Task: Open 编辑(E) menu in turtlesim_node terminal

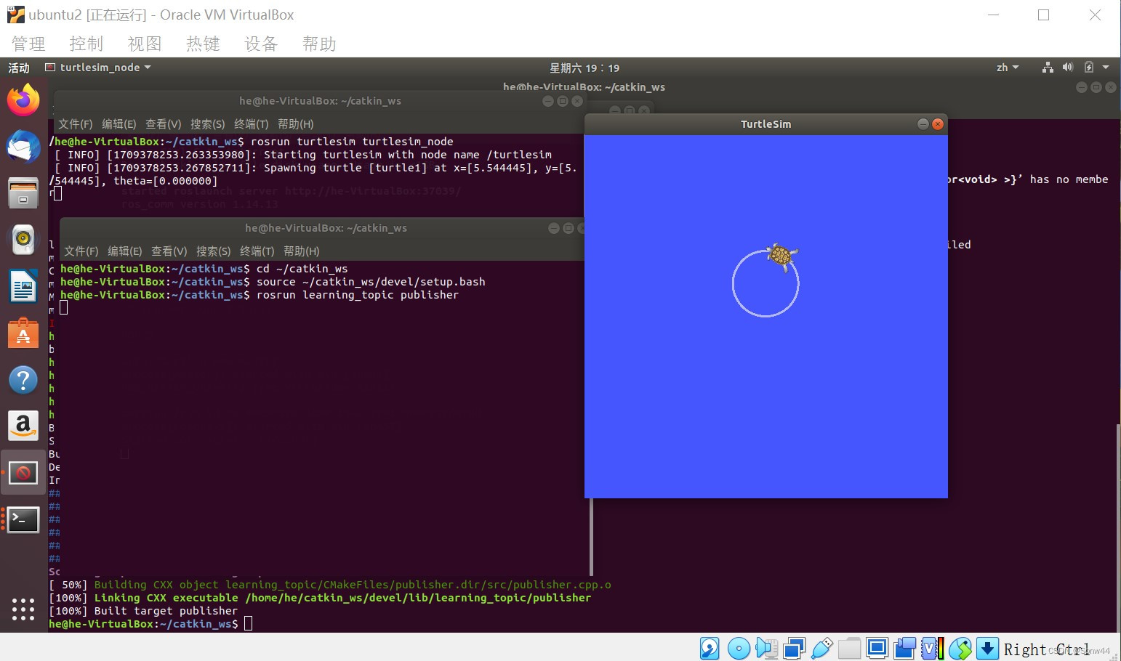Action: (x=119, y=124)
